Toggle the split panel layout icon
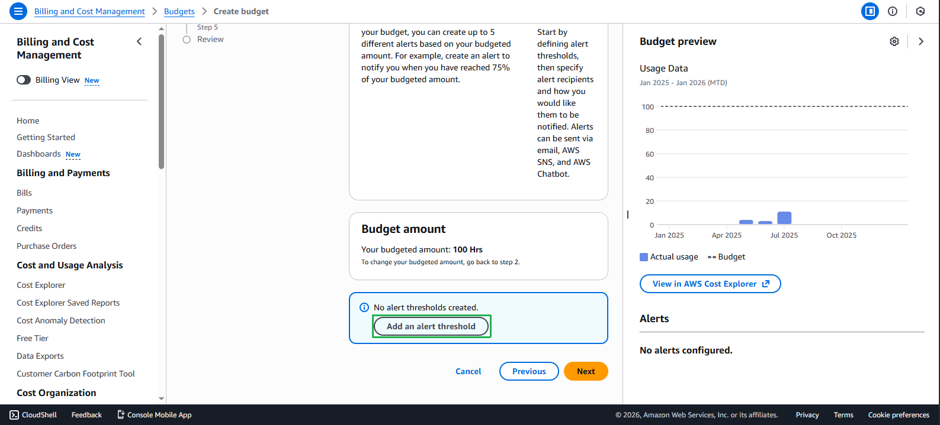Screen dimensions: 940x425 (x=870, y=11)
